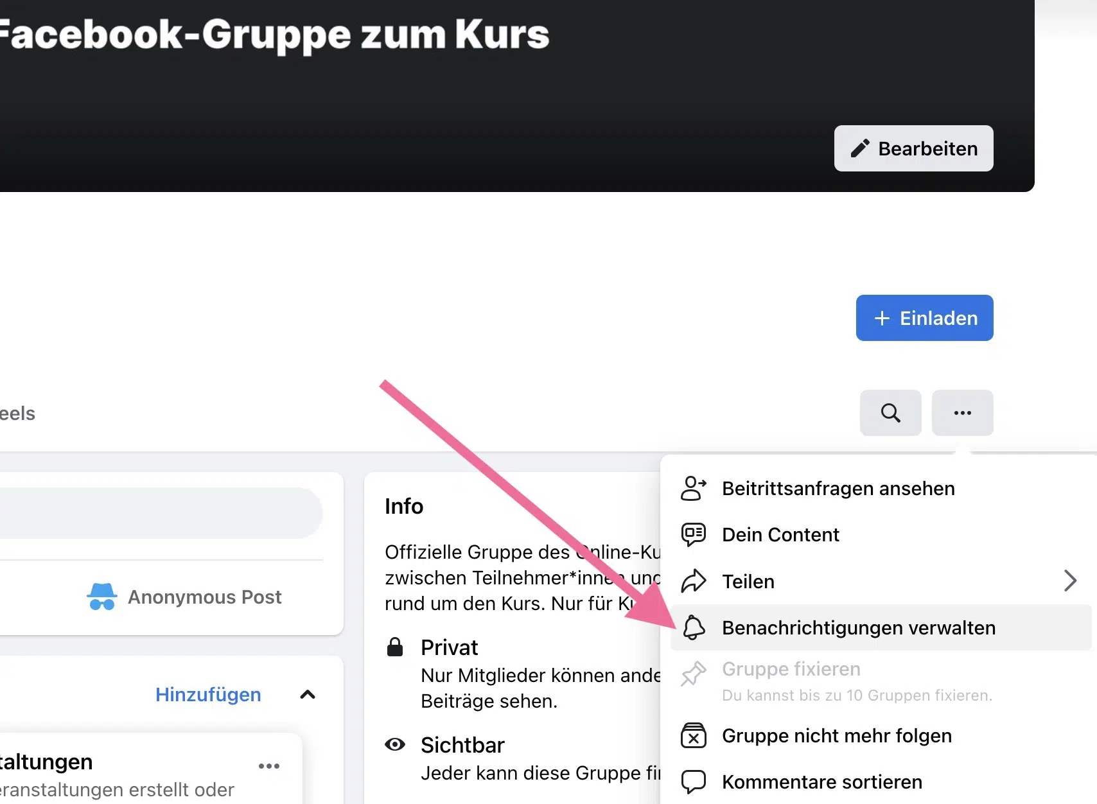Open Dein Content from the menu
1097x804 pixels.
tap(881, 535)
